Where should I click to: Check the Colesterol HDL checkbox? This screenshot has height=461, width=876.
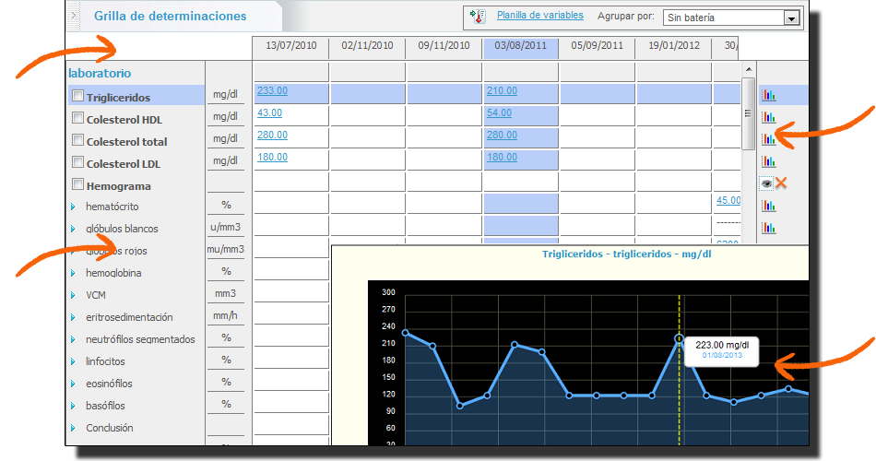[x=77, y=118]
